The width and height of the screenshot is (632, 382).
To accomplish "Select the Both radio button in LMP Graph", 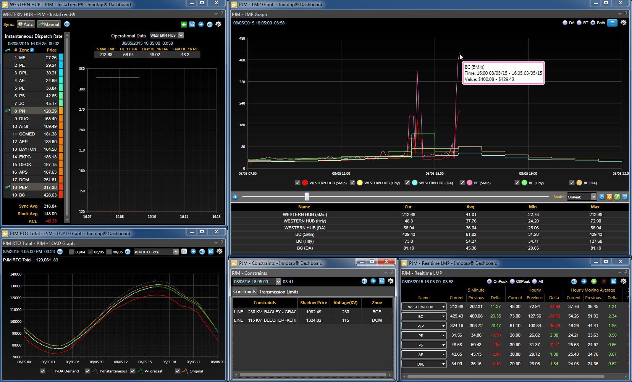I will 593,23.
